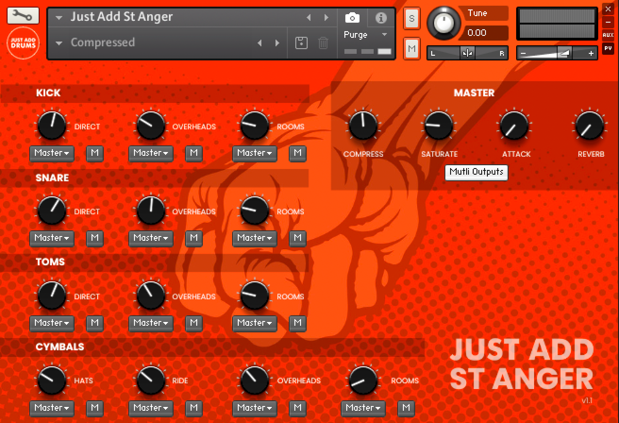Image resolution: width=619 pixels, height=423 pixels.
Task: Mute Kick Overheads channel
Action: click(x=194, y=153)
